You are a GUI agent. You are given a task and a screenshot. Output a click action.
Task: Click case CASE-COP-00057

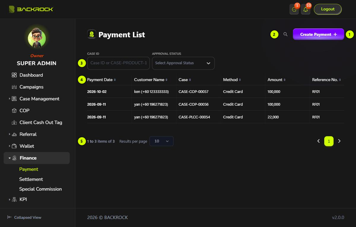pos(193,92)
